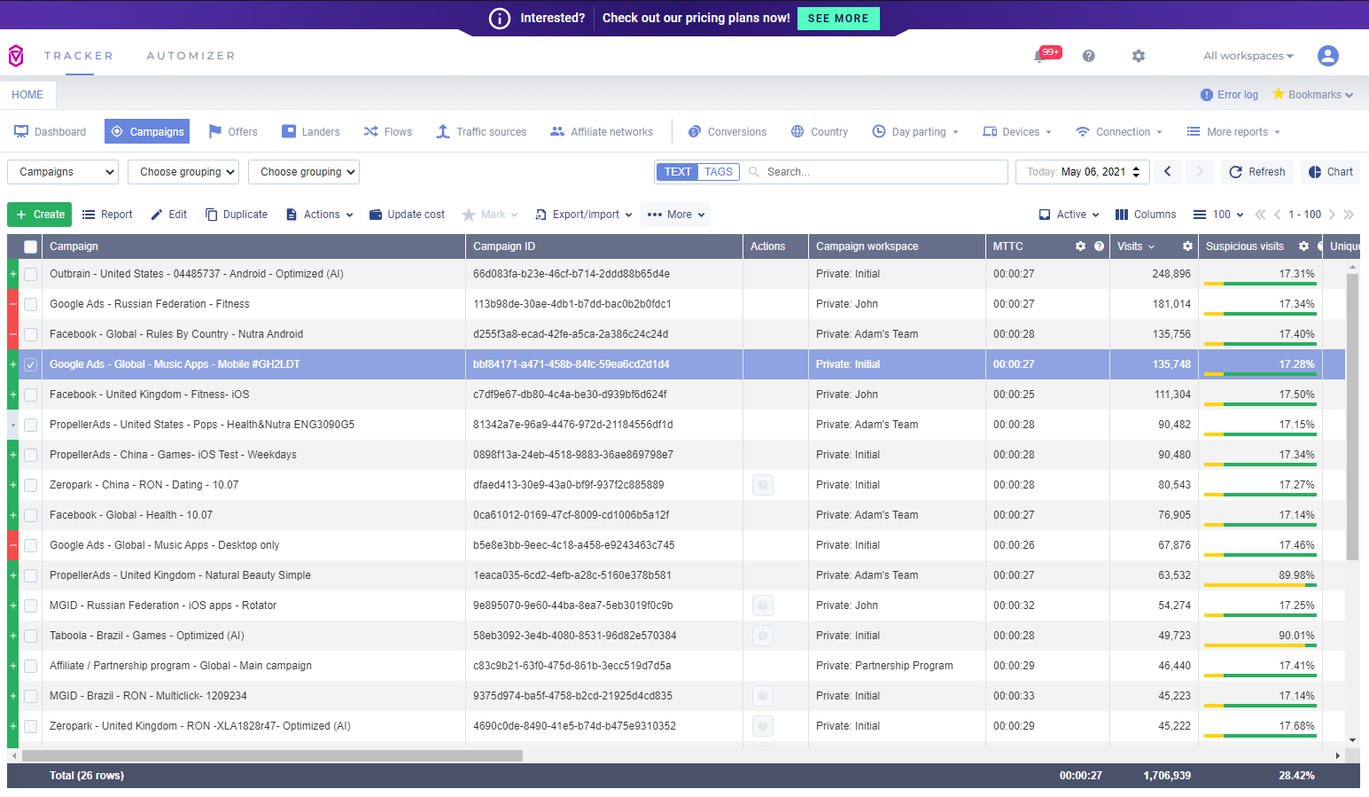Open the second Choose grouping dropdown

[x=304, y=172]
